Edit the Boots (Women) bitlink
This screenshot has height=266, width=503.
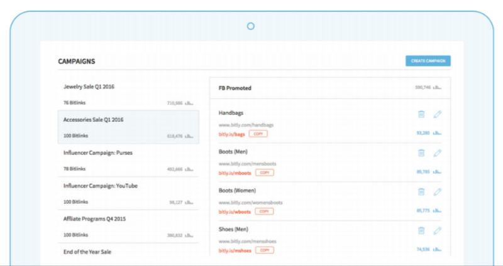point(438,191)
